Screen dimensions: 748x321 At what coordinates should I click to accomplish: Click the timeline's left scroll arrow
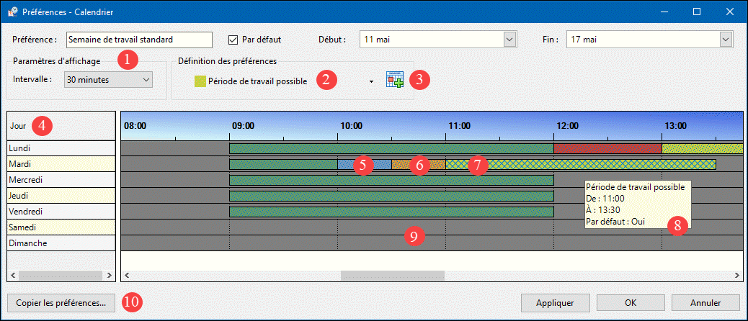click(127, 275)
